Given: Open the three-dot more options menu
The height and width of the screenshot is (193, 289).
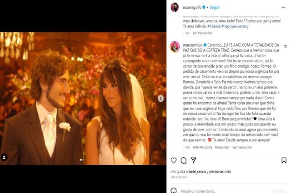Looking at the screenshot, I should 283,7.
